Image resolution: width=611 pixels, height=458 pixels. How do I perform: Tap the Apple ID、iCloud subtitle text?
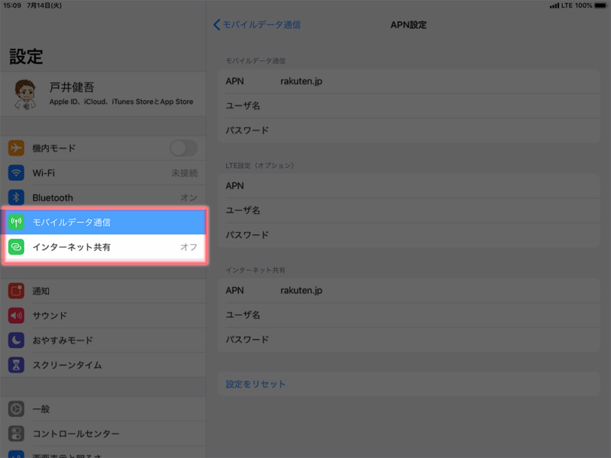point(121,102)
